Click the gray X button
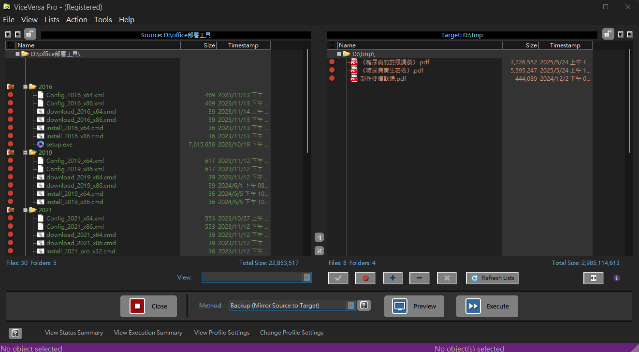 (x=447, y=278)
